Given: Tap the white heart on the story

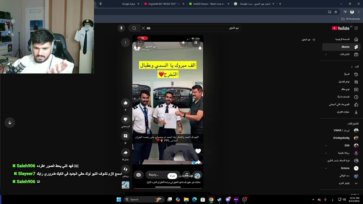Looking at the screenshot, I should pyautogui.click(x=198, y=151).
